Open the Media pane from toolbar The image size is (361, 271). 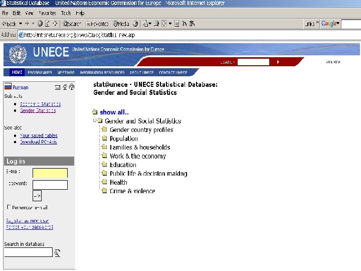121,24
